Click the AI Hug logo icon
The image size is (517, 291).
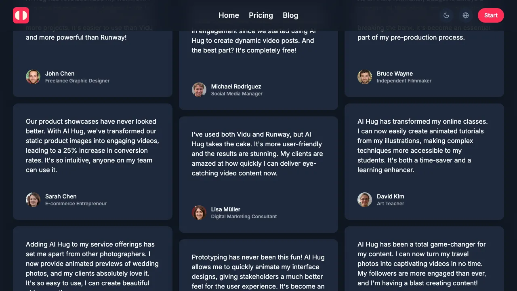coord(21,15)
